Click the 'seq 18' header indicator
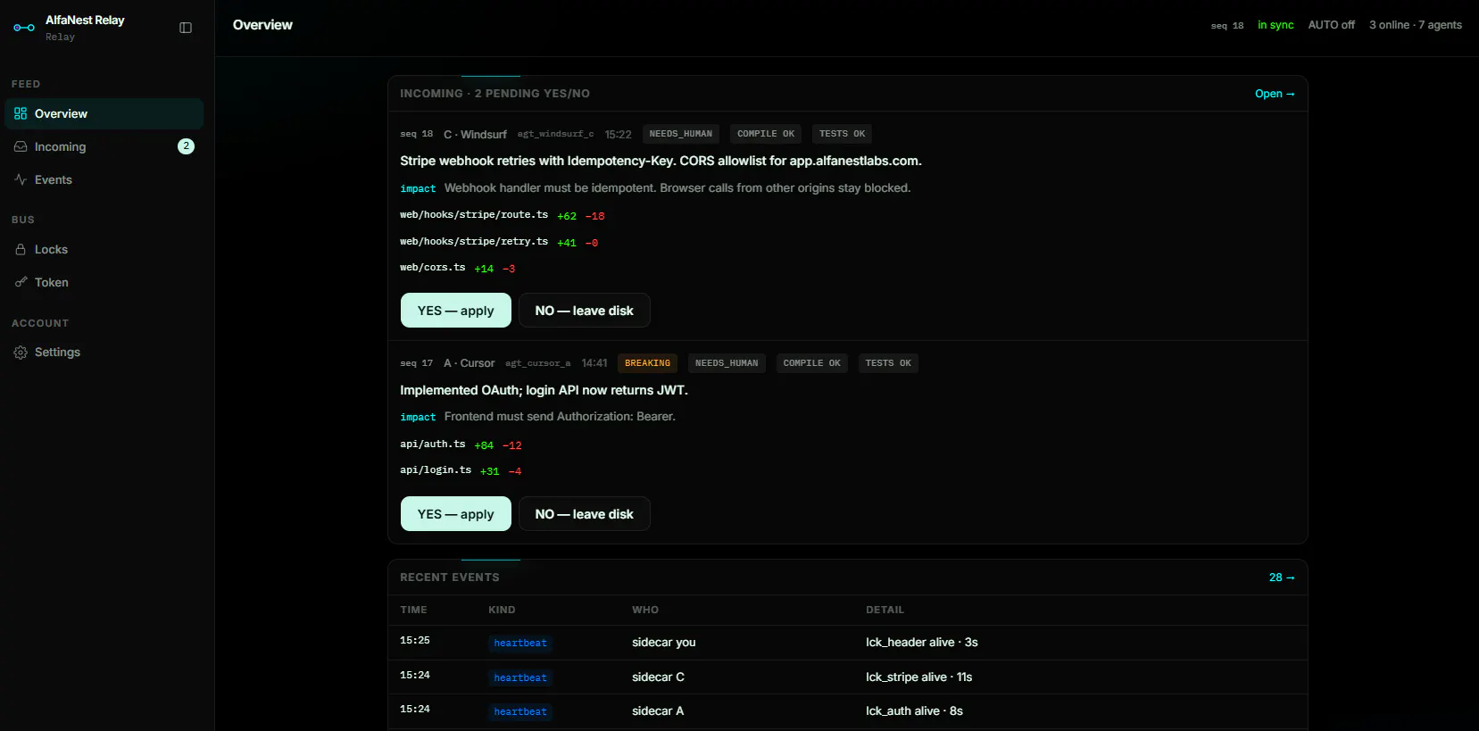Viewport: 1479px width, 731px height. tap(1227, 26)
